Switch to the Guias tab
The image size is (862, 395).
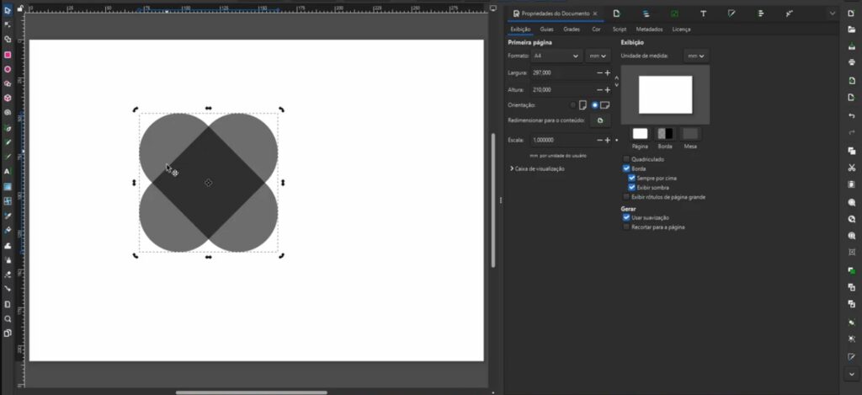click(x=547, y=29)
